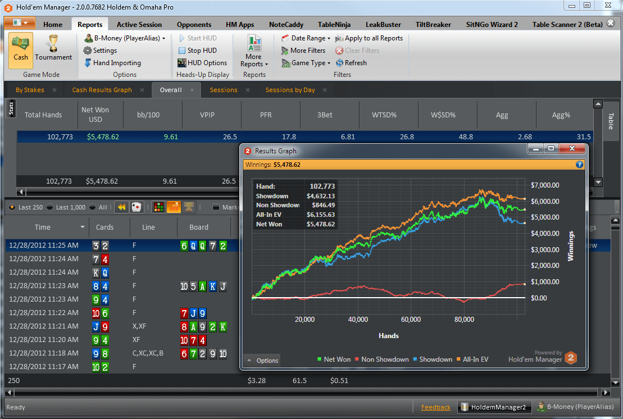Open HUD Options
The image size is (623, 419).
(202, 63)
